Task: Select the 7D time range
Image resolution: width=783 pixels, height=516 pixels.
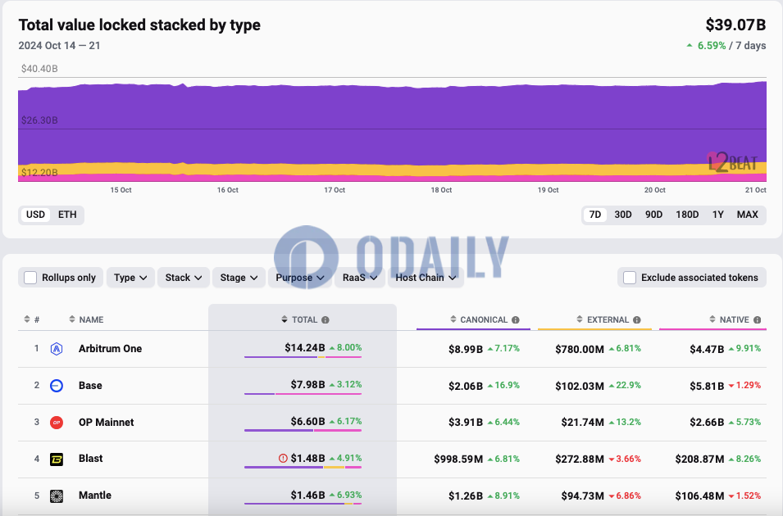Action: [595, 215]
